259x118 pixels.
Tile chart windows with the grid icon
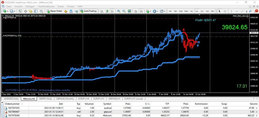[129, 11]
